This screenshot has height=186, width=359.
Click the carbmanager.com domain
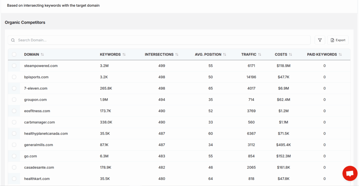39,122
